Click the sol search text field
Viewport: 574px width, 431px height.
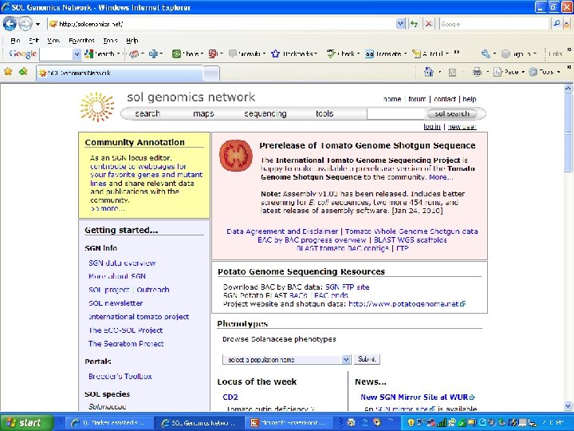(x=395, y=113)
